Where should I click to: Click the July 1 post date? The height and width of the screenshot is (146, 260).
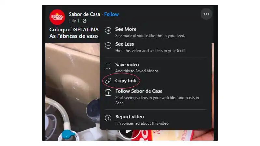coord(74,21)
